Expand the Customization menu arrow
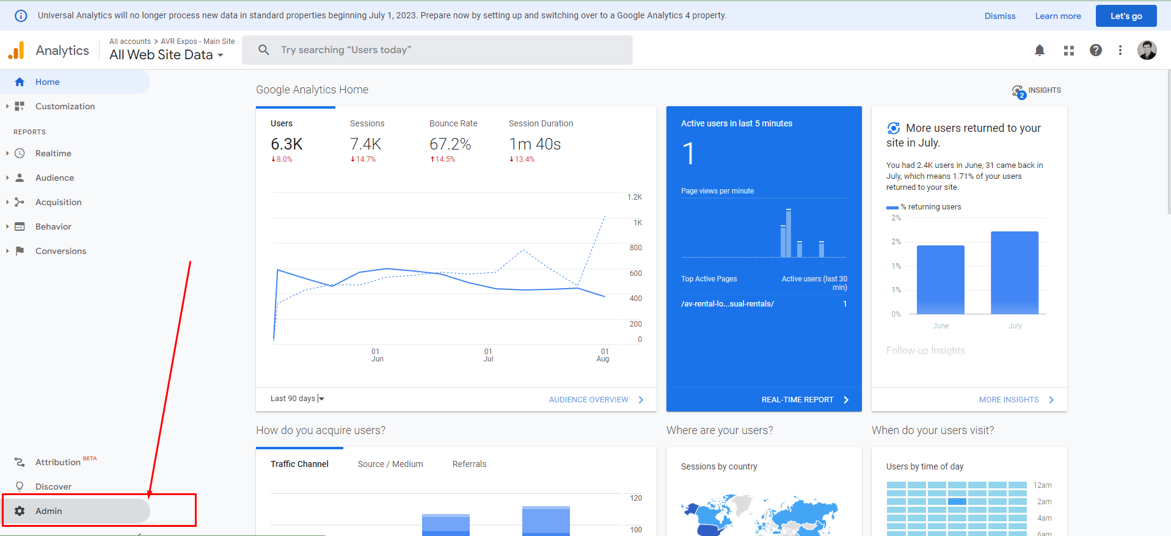Viewport: 1171px width, 536px height. 7,106
